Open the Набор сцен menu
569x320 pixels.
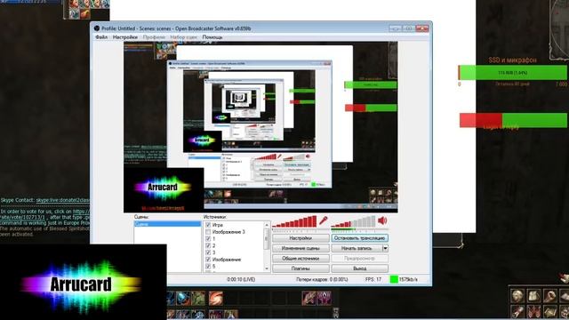[184, 37]
